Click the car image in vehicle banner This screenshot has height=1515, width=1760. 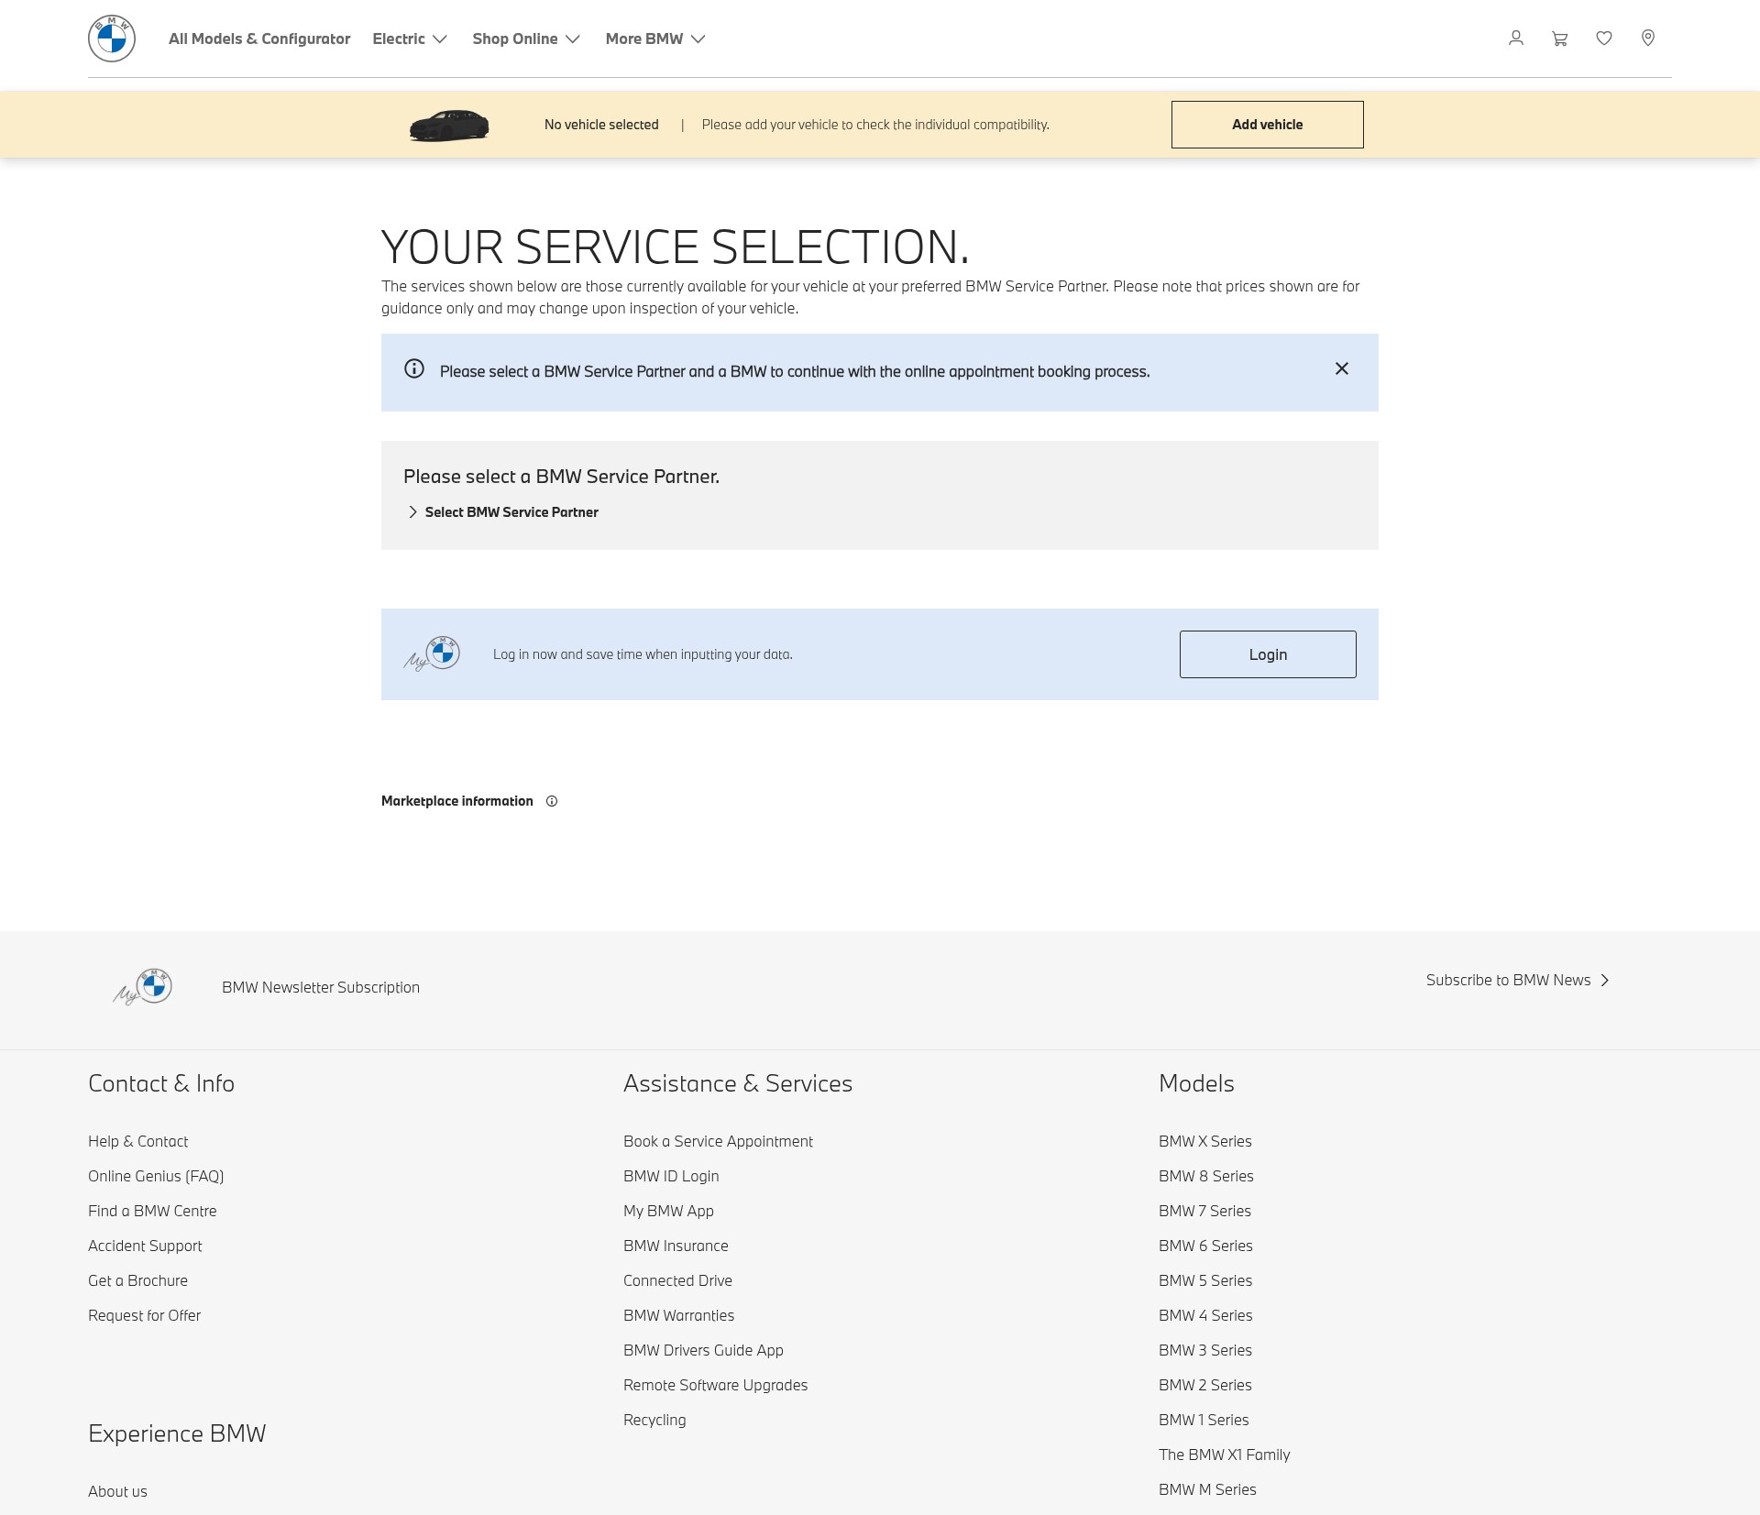(449, 126)
